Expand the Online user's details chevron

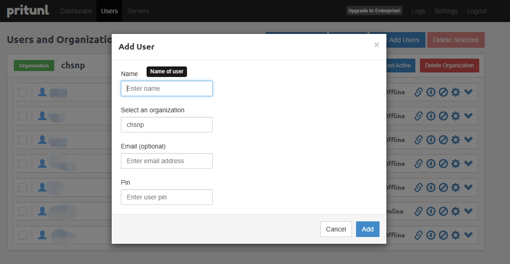point(468,211)
